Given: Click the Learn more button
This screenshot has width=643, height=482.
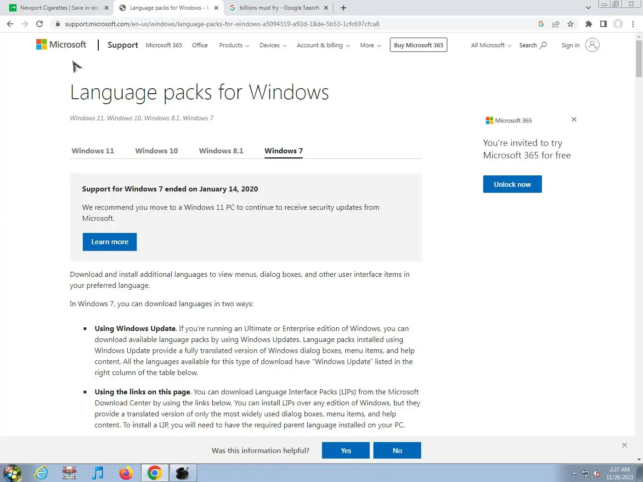Looking at the screenshot, I should (x=110, y=242).
